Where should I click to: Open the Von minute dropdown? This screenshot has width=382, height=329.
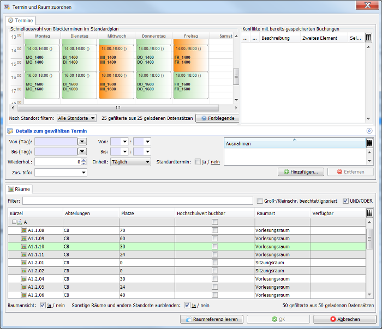147,142
